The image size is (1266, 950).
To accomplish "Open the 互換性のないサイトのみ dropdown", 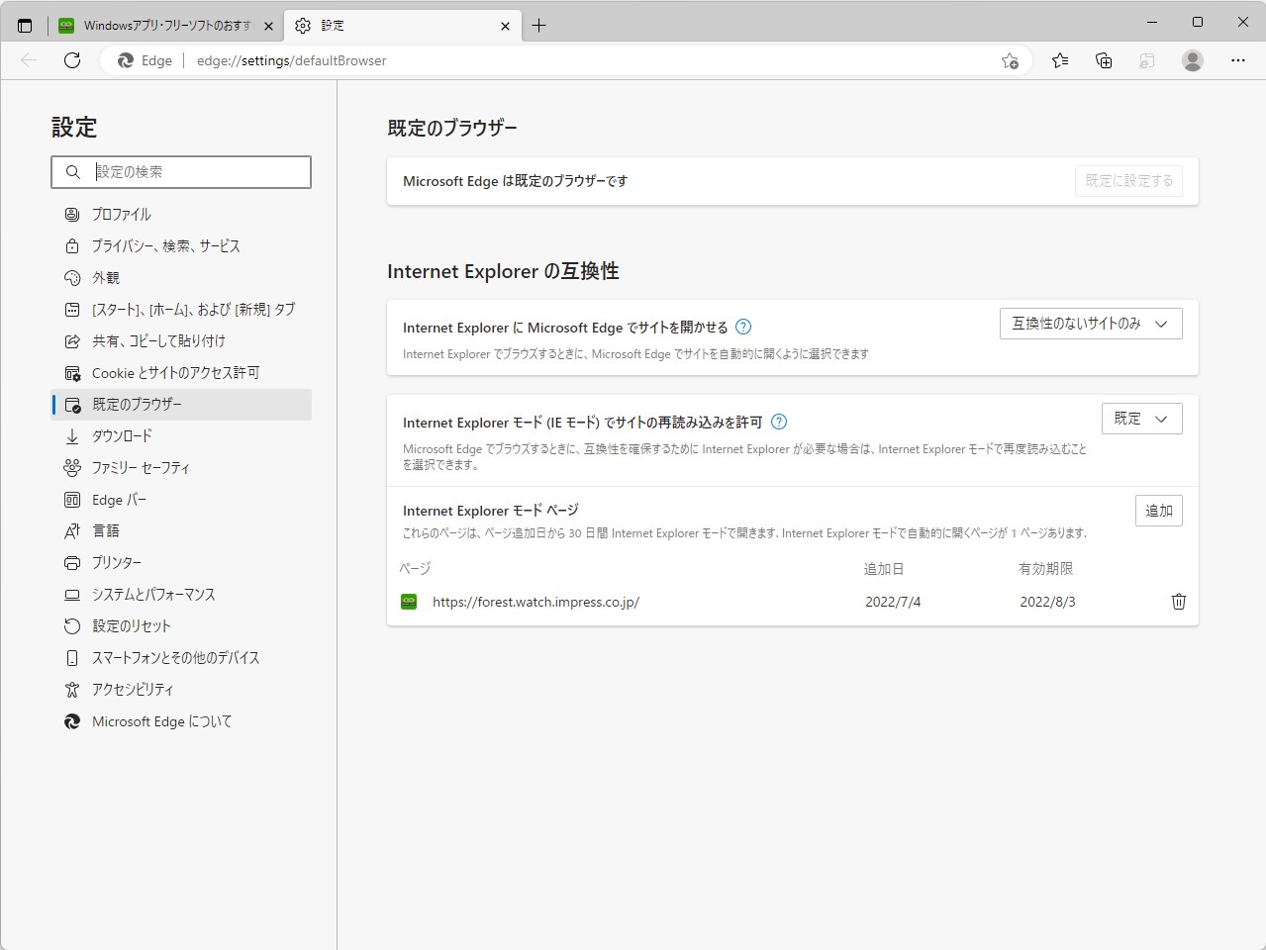I will [x=1090, y=323].
